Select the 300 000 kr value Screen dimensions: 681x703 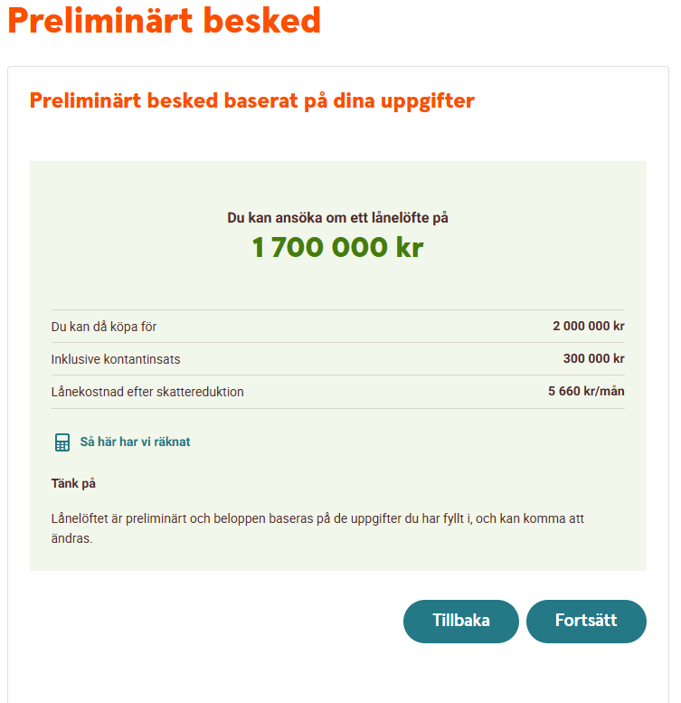(593, 359)
